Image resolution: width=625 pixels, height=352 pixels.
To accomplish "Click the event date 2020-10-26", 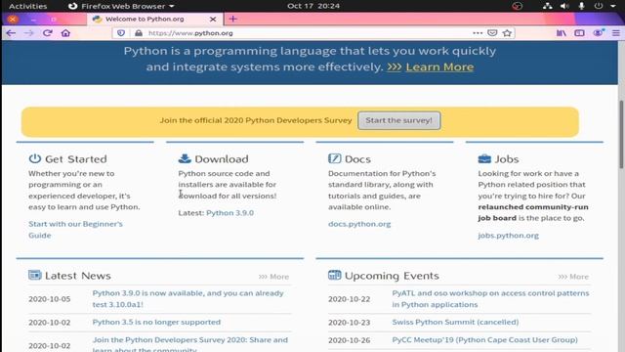I will tap(350, 340).
